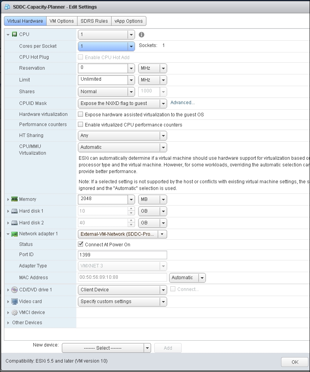Open External-VM-Network selection dropdown

(x=162, y=234)
